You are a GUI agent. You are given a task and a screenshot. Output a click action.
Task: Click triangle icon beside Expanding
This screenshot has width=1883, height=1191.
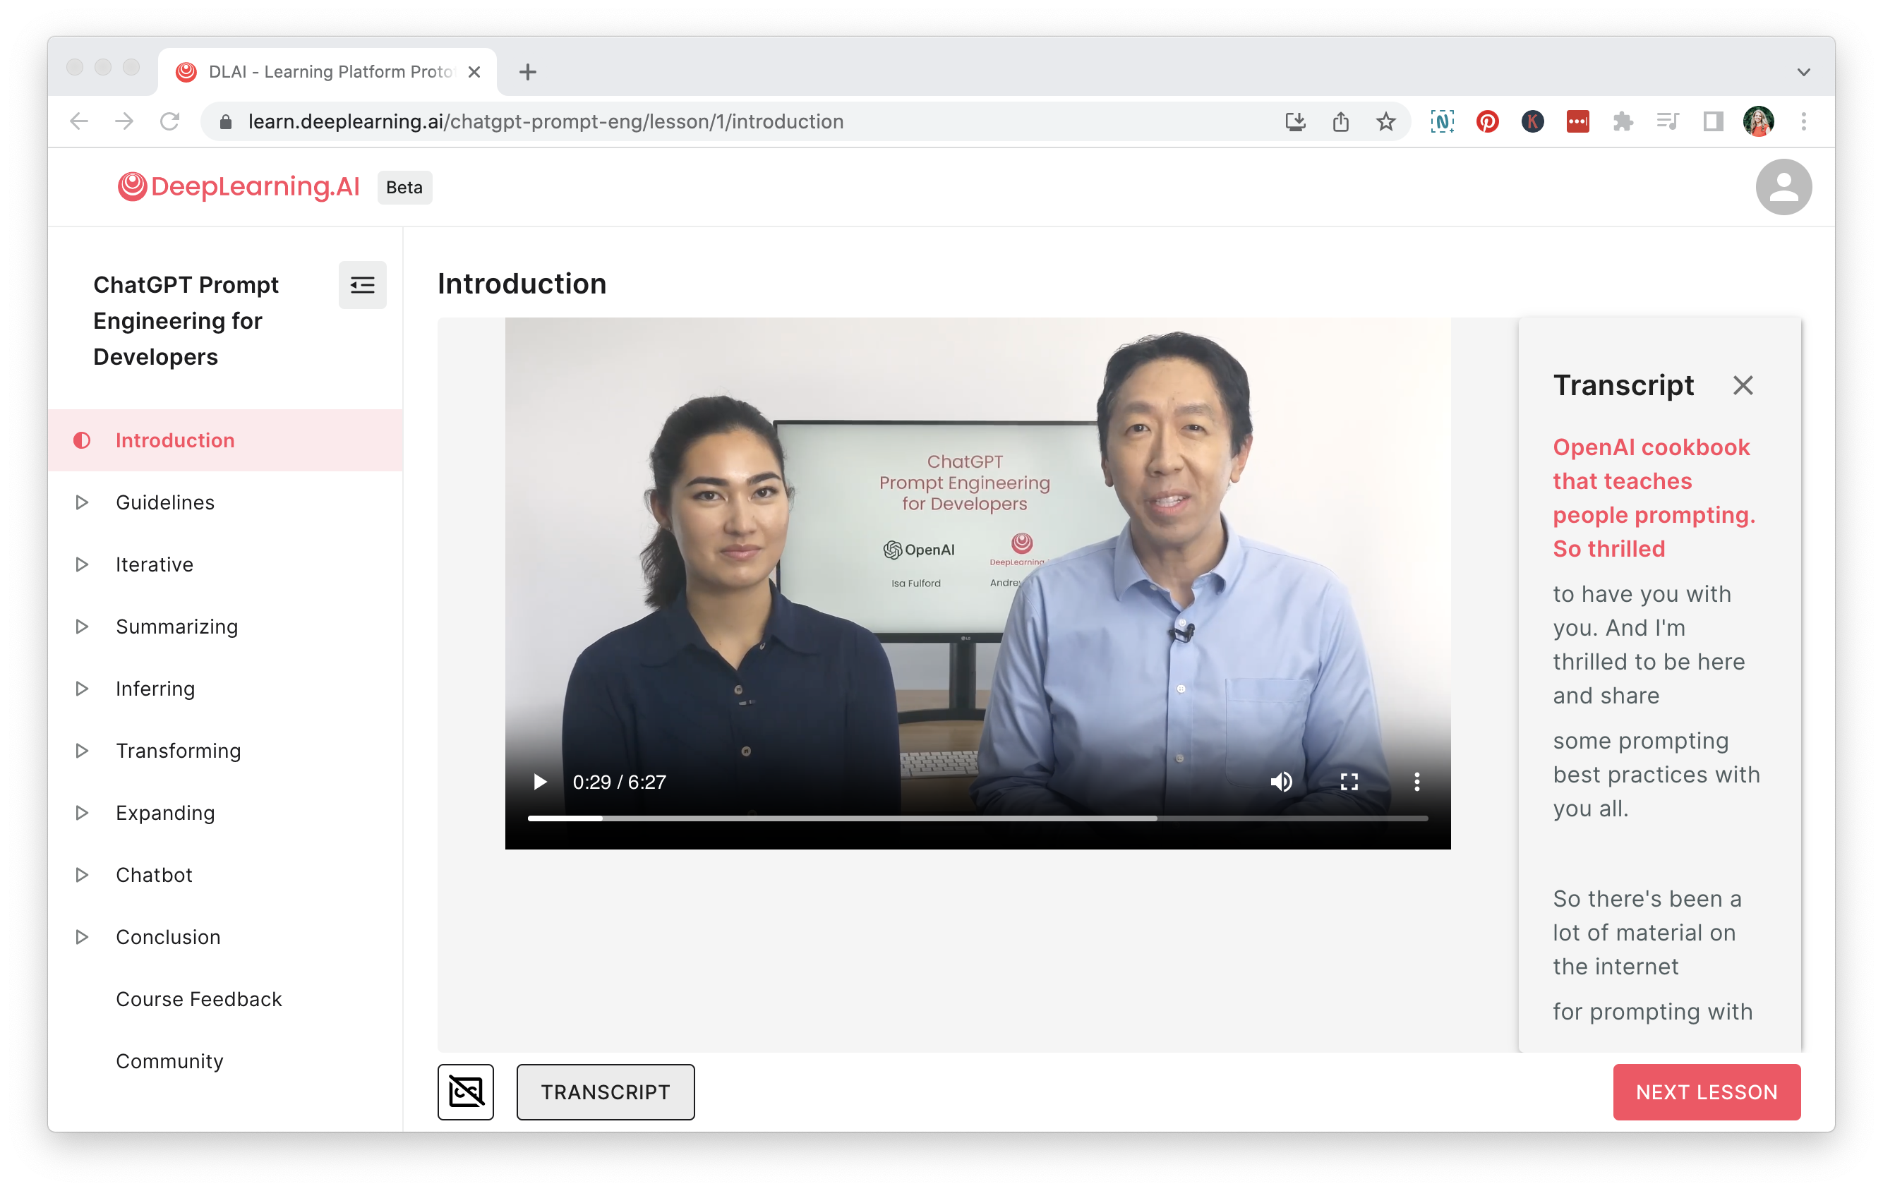(x=81, y=812)
